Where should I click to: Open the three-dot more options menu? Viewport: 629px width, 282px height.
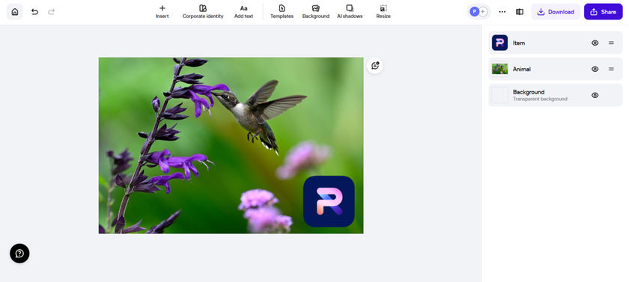tap(502, 12)
